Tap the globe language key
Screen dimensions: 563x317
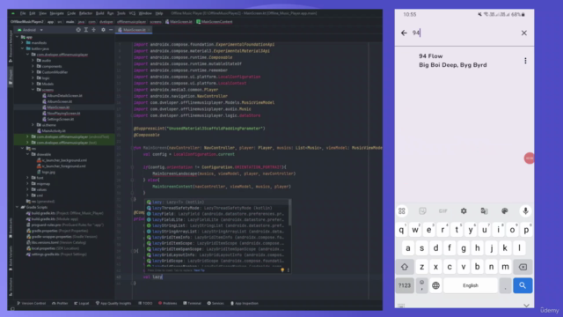coord(436,285)
